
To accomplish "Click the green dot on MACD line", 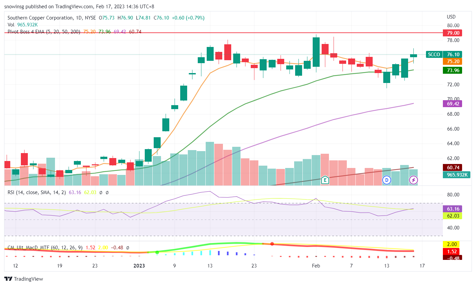I will click(157, 252).
